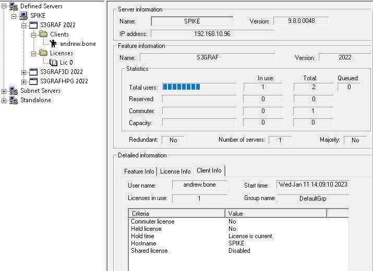373x271 pixels.
Task: Select Standalone label in tree
Action: tap(35, 100)
